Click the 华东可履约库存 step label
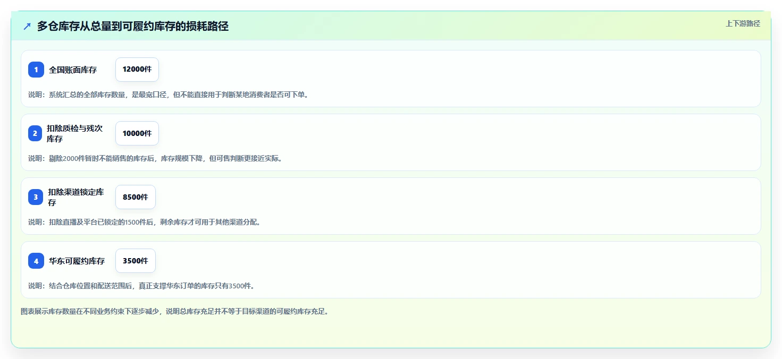This screenshot has width=782, height=359. point(77,261)
